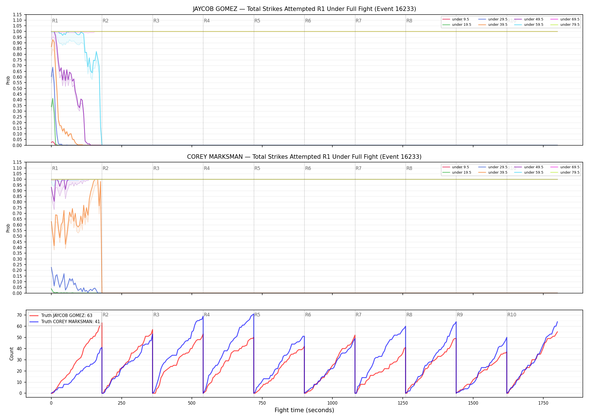Click the '1.15' tick on Gomez chart
Viewport: 589px width, 420px height.
coord(17,15)
